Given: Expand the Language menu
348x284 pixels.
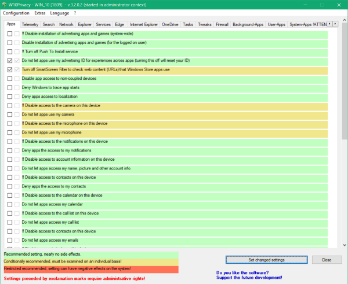Looking at the screenshot, I should pyautogui.click(x=59, y=12).
